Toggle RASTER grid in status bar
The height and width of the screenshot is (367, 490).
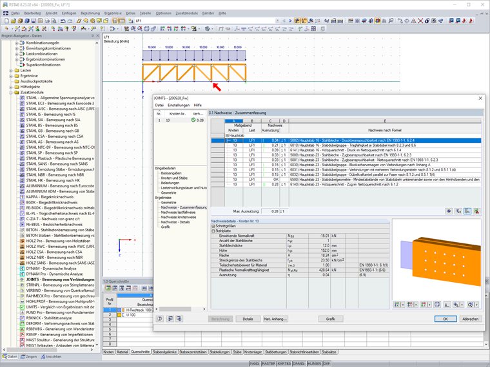pyautogui.click(x=270, y=363)
